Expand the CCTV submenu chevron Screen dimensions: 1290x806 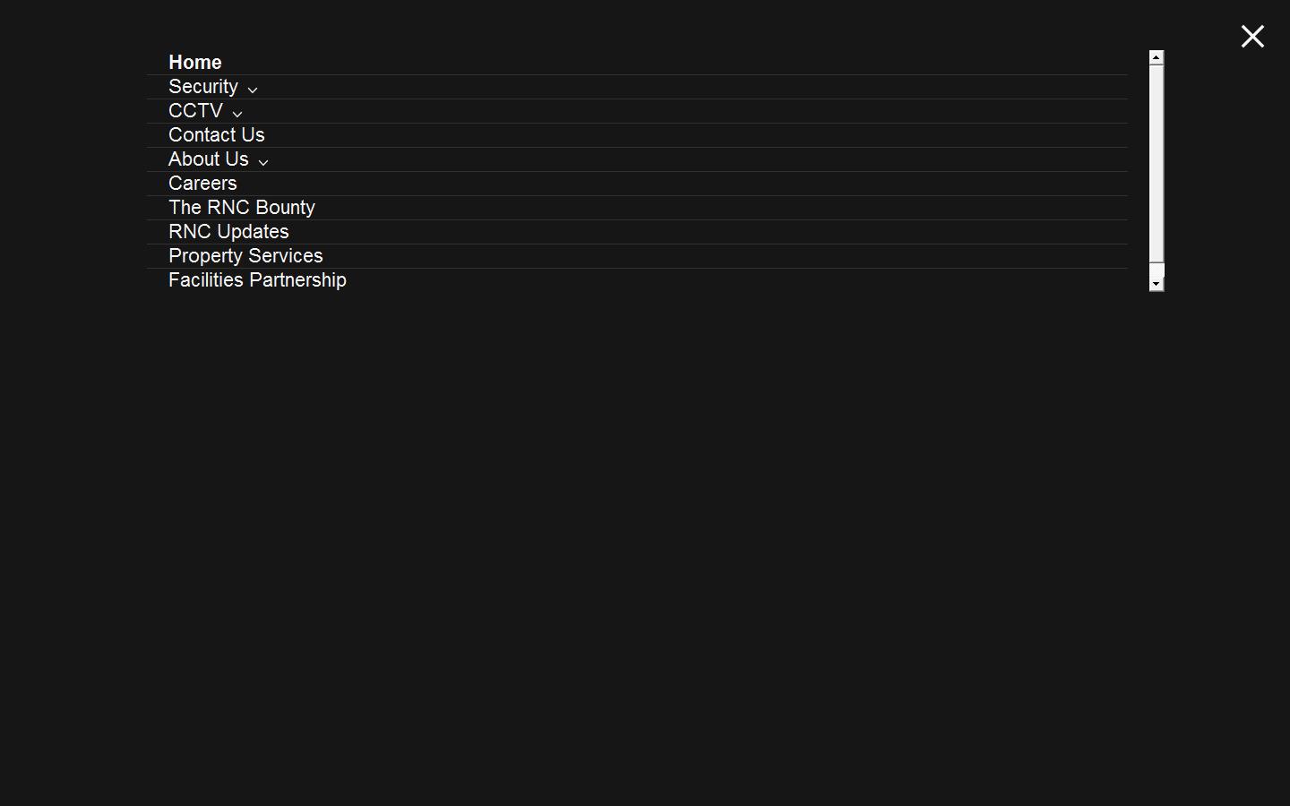(x=237, y=113)
